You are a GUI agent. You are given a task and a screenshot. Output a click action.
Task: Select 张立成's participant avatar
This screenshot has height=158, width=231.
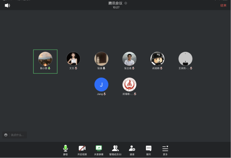click(129, 59)
